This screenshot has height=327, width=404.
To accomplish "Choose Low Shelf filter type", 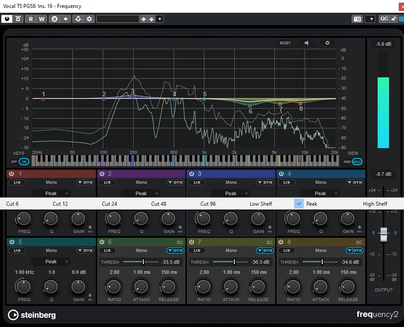I will pos(261,204).
